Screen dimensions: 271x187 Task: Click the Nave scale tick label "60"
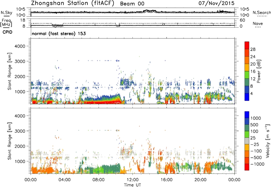242,20
